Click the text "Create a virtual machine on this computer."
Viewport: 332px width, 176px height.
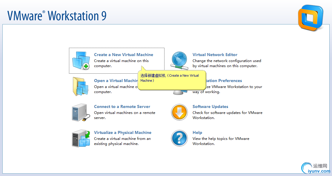pyautogui.click(x=121, y=63)
